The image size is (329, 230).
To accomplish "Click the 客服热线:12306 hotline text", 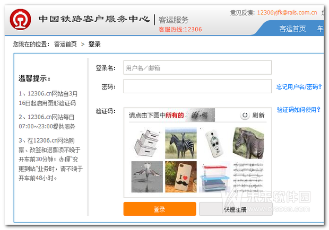I will click(180, 29).
